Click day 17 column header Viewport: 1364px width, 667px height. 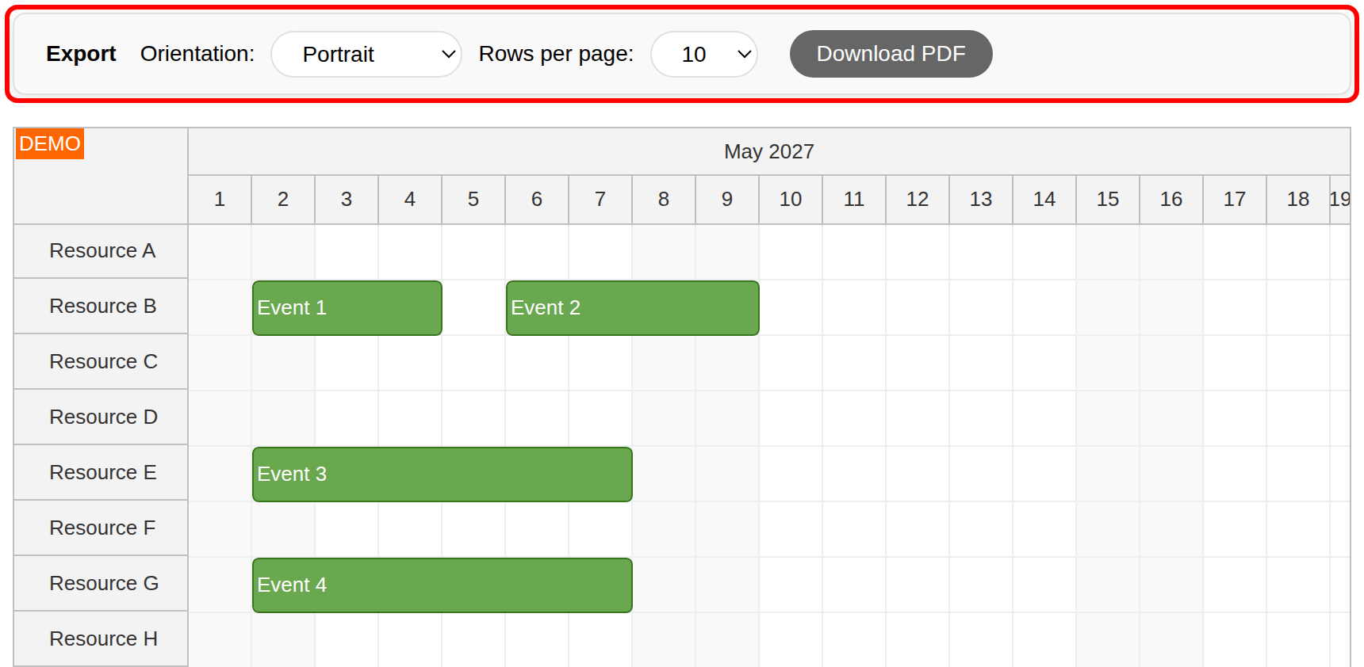click(x=1235, y=200)
